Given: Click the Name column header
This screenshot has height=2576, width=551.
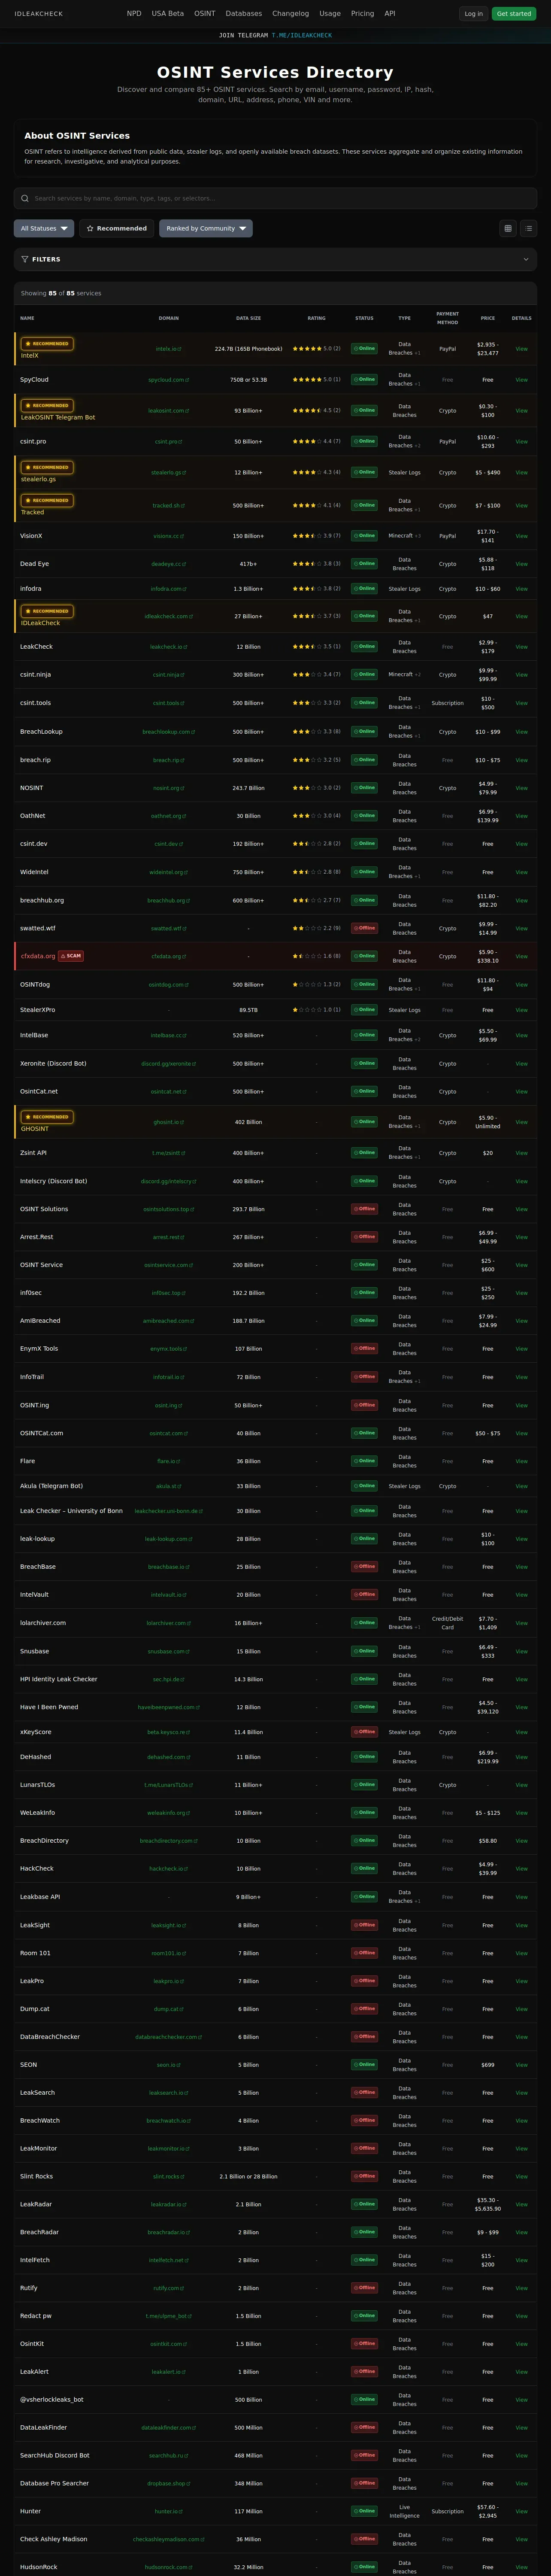Looking at the screenshot, I should click(27, 318).
